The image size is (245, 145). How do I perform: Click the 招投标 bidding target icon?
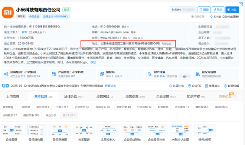coord(102,74)
